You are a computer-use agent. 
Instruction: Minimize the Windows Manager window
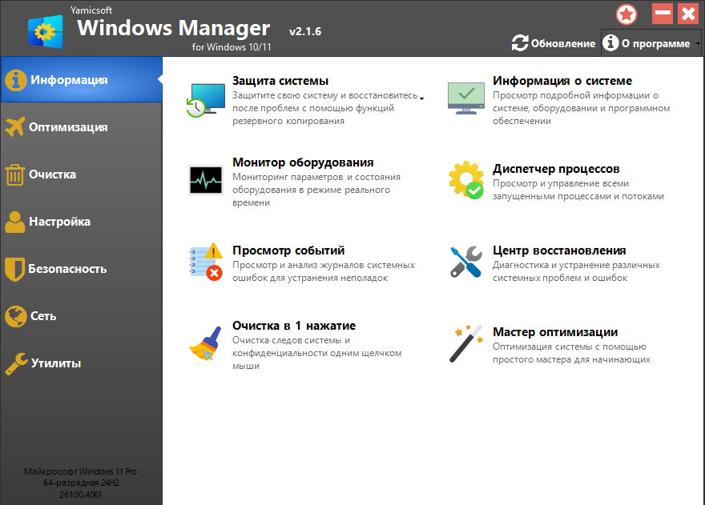[663, 14]
